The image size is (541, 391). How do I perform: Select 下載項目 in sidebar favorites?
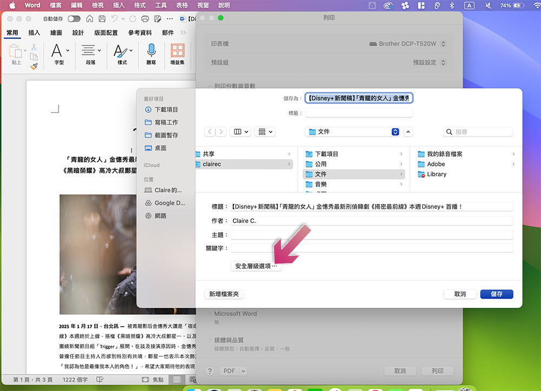[x=166, y=110]
